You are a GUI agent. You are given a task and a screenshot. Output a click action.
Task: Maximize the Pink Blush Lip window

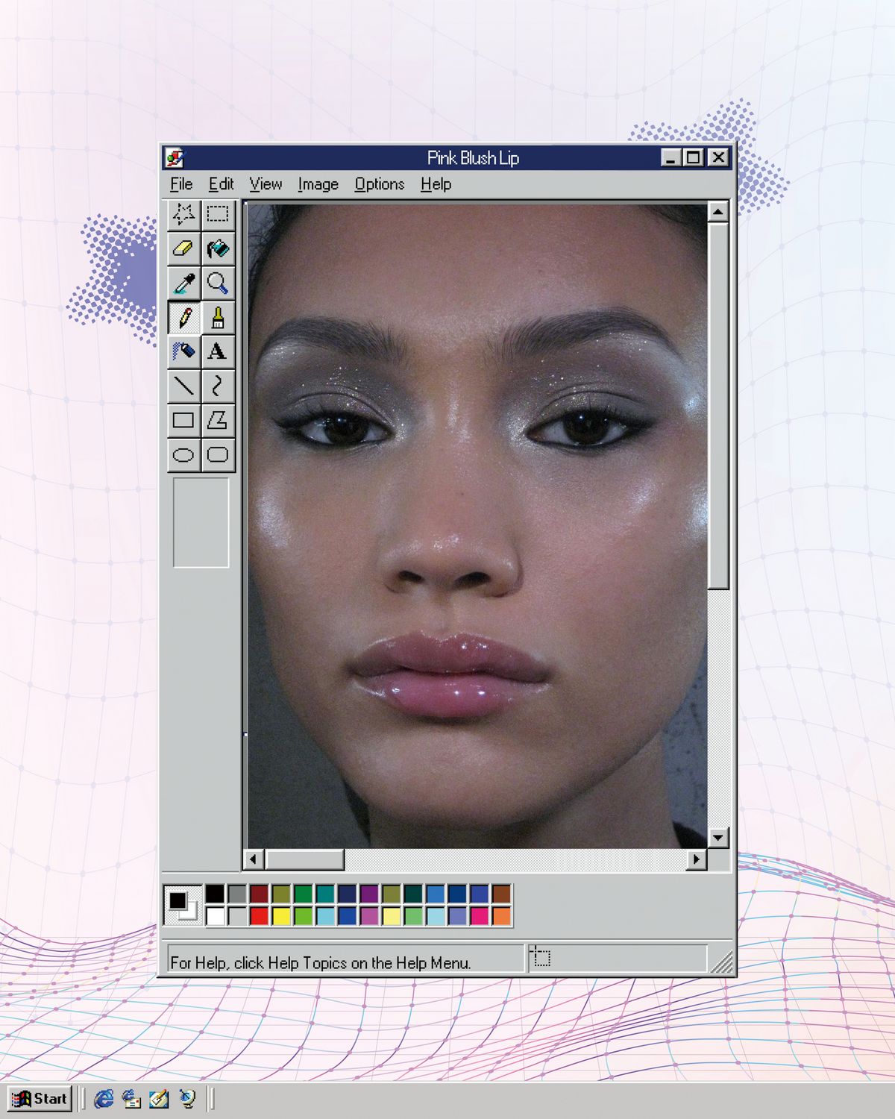pos(694,157)
